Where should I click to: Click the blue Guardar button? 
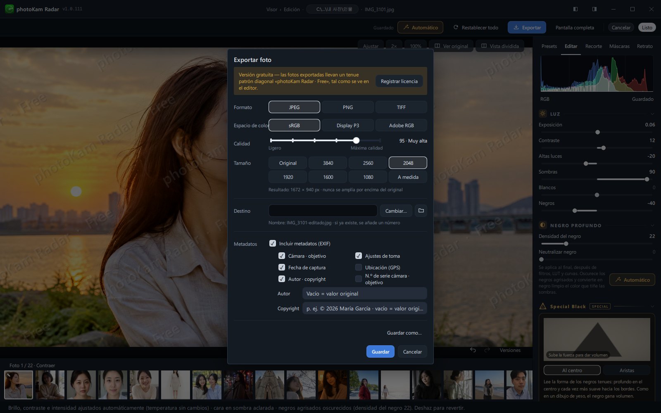click(380, 351)
